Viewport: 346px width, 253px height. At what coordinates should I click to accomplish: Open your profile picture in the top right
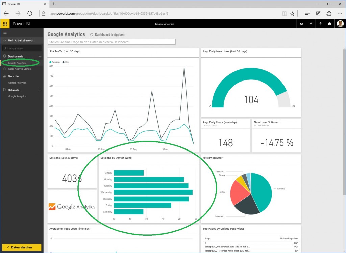[x=340, y=24]
